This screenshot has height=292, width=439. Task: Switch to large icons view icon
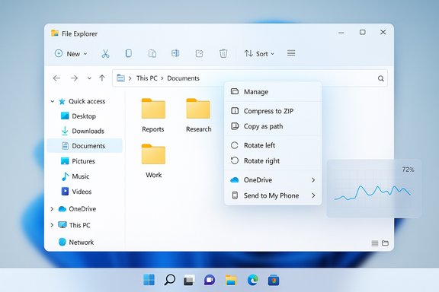point(385,243)
